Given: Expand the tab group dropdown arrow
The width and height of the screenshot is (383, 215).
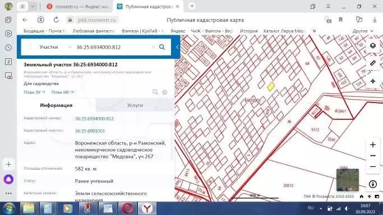Looking at the screenshot, I should coord(33,7).
